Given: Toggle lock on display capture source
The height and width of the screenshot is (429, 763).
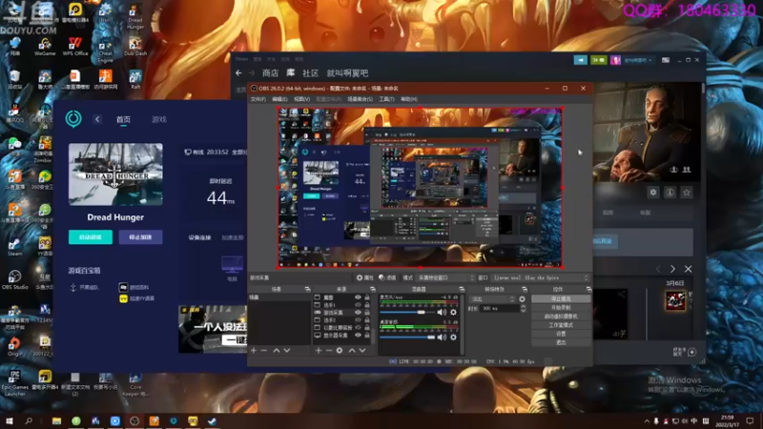Looking at the screenshot, I should pyautogui.click(x=367, y=336).
